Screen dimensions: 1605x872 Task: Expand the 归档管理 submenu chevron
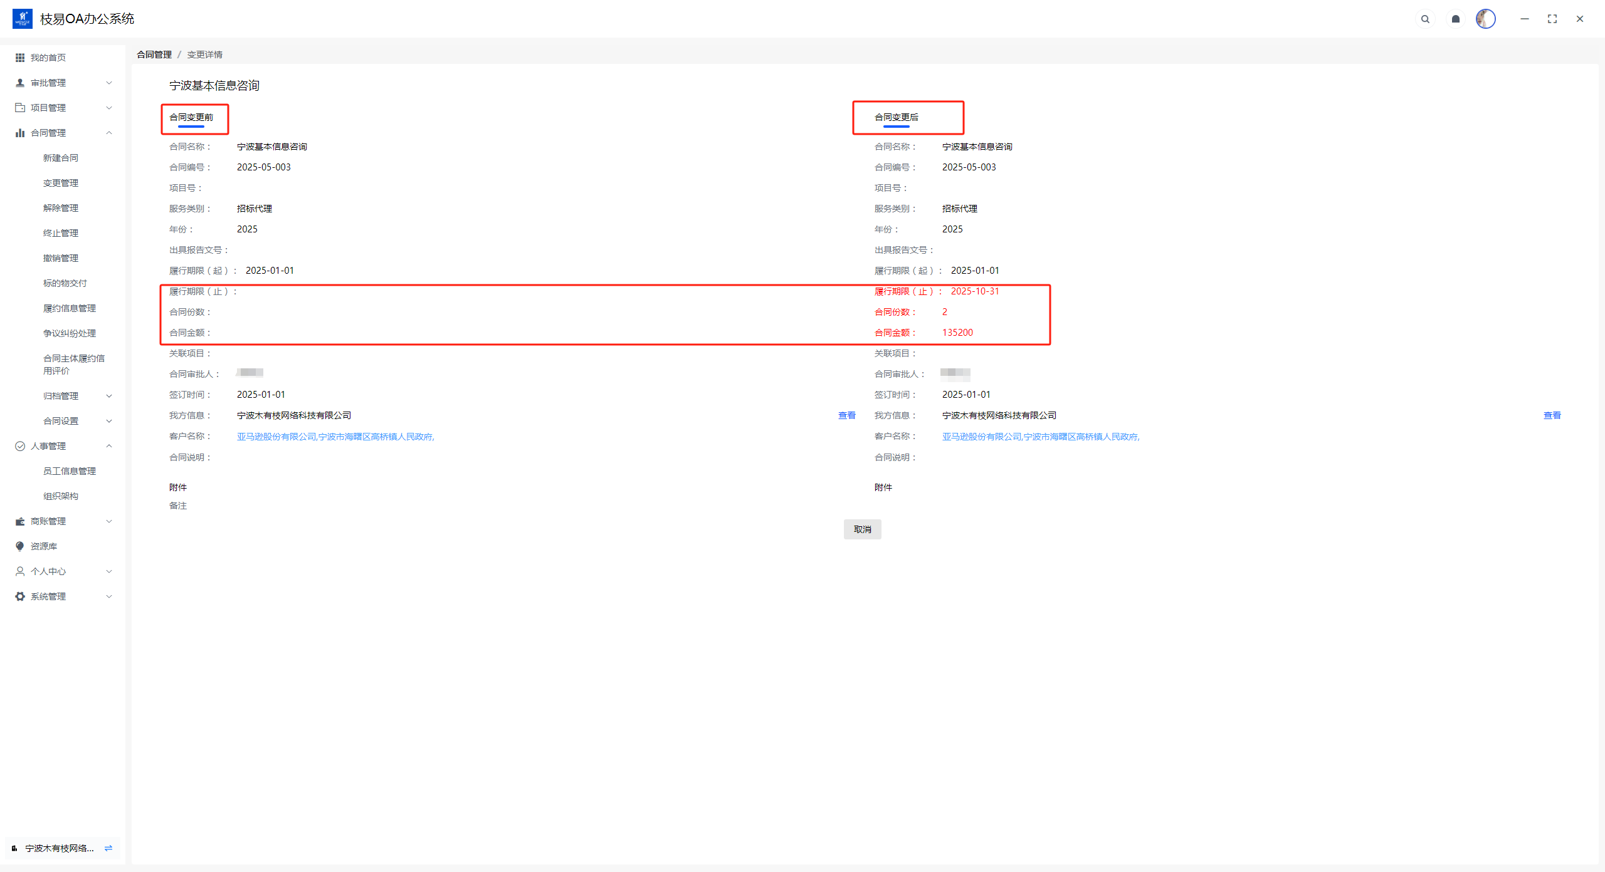[x=109, y=396]
